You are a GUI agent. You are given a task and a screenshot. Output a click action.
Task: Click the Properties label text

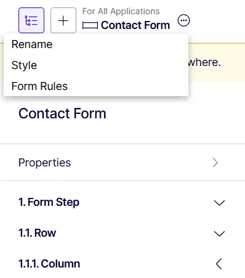click(44, 163)
